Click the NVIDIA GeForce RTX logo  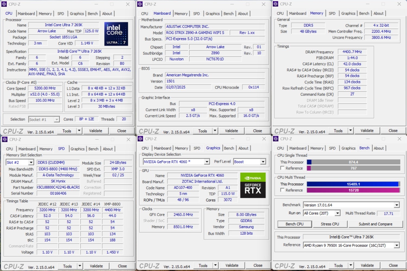click(x=253, y=185)
